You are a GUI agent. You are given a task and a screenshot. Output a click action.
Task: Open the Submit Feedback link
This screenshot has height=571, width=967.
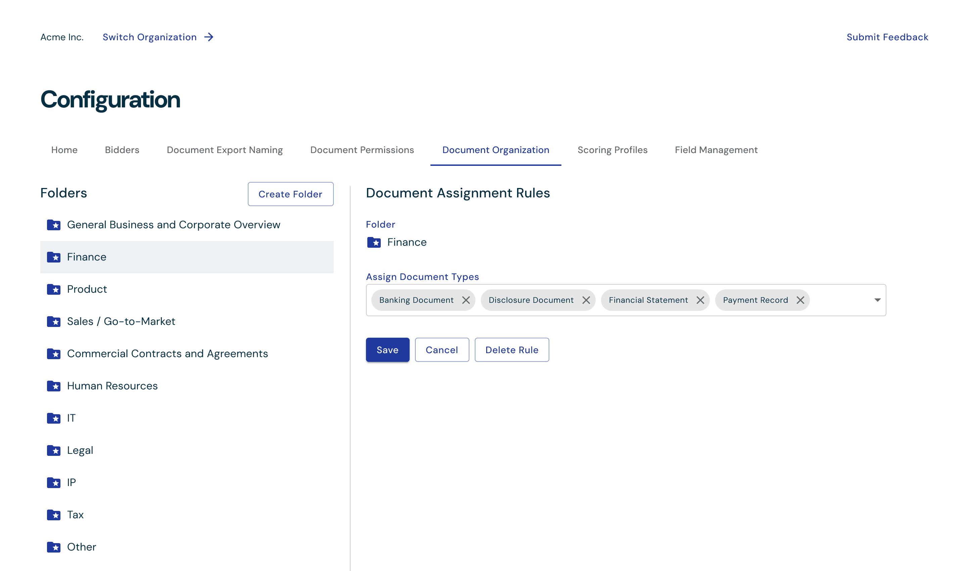887,37
